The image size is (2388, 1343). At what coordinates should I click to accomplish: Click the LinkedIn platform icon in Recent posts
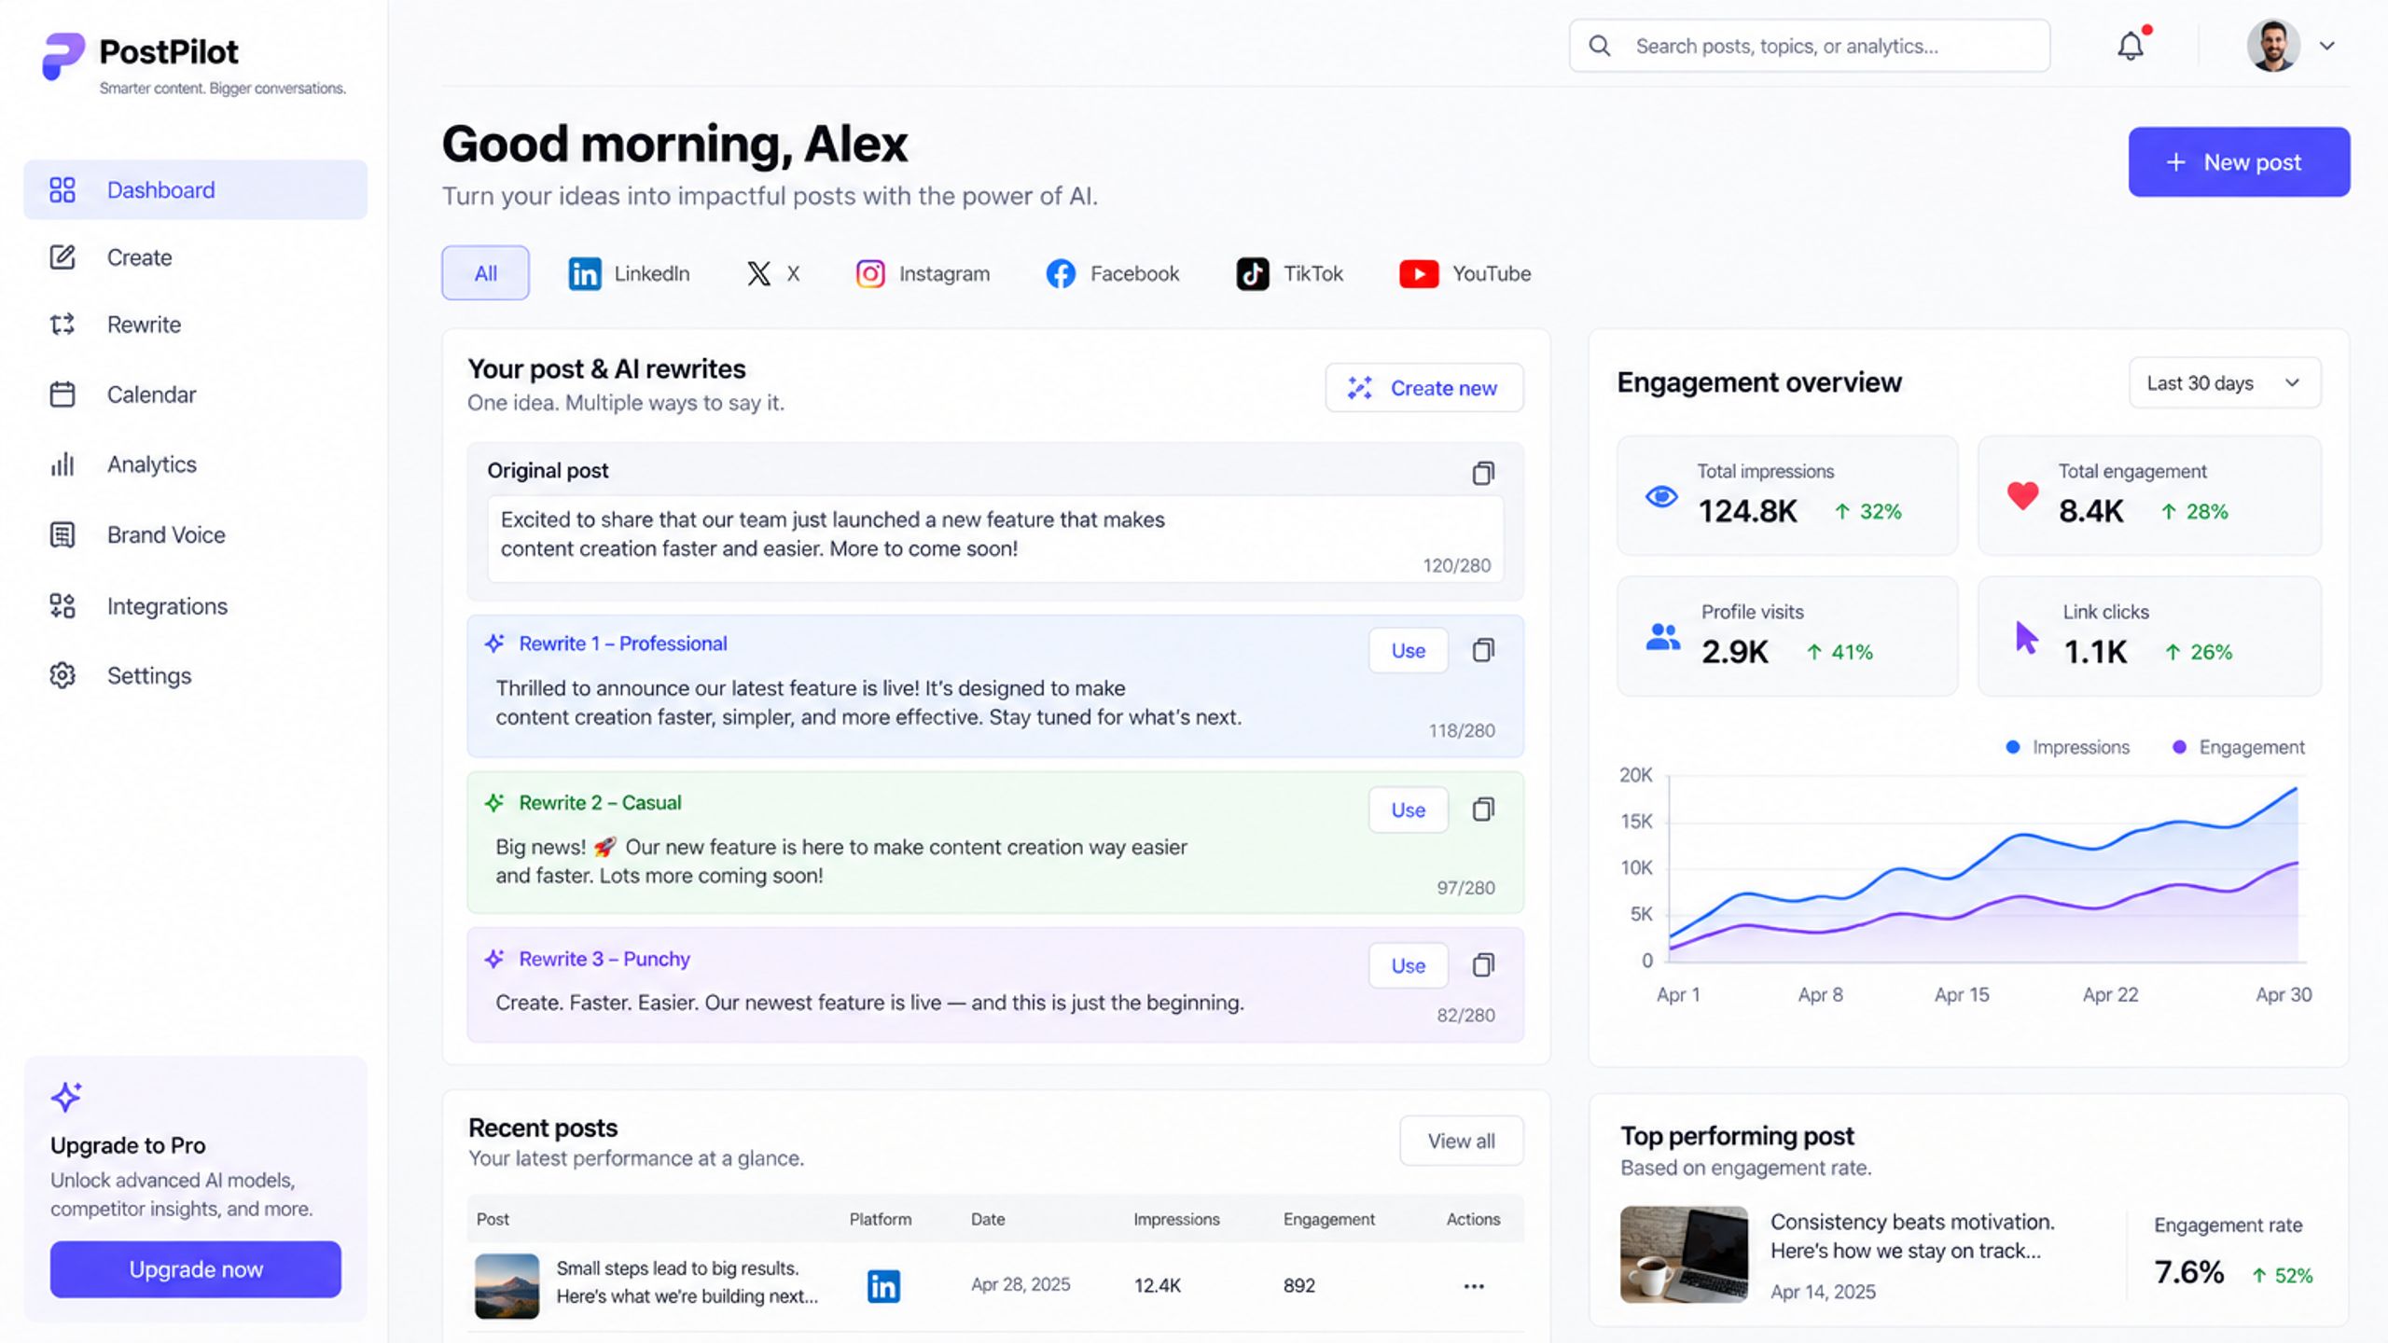883,1286
